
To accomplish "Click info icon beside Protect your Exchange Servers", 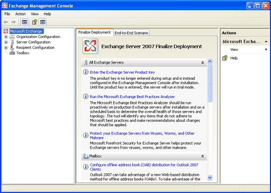I will click(86, 135).
